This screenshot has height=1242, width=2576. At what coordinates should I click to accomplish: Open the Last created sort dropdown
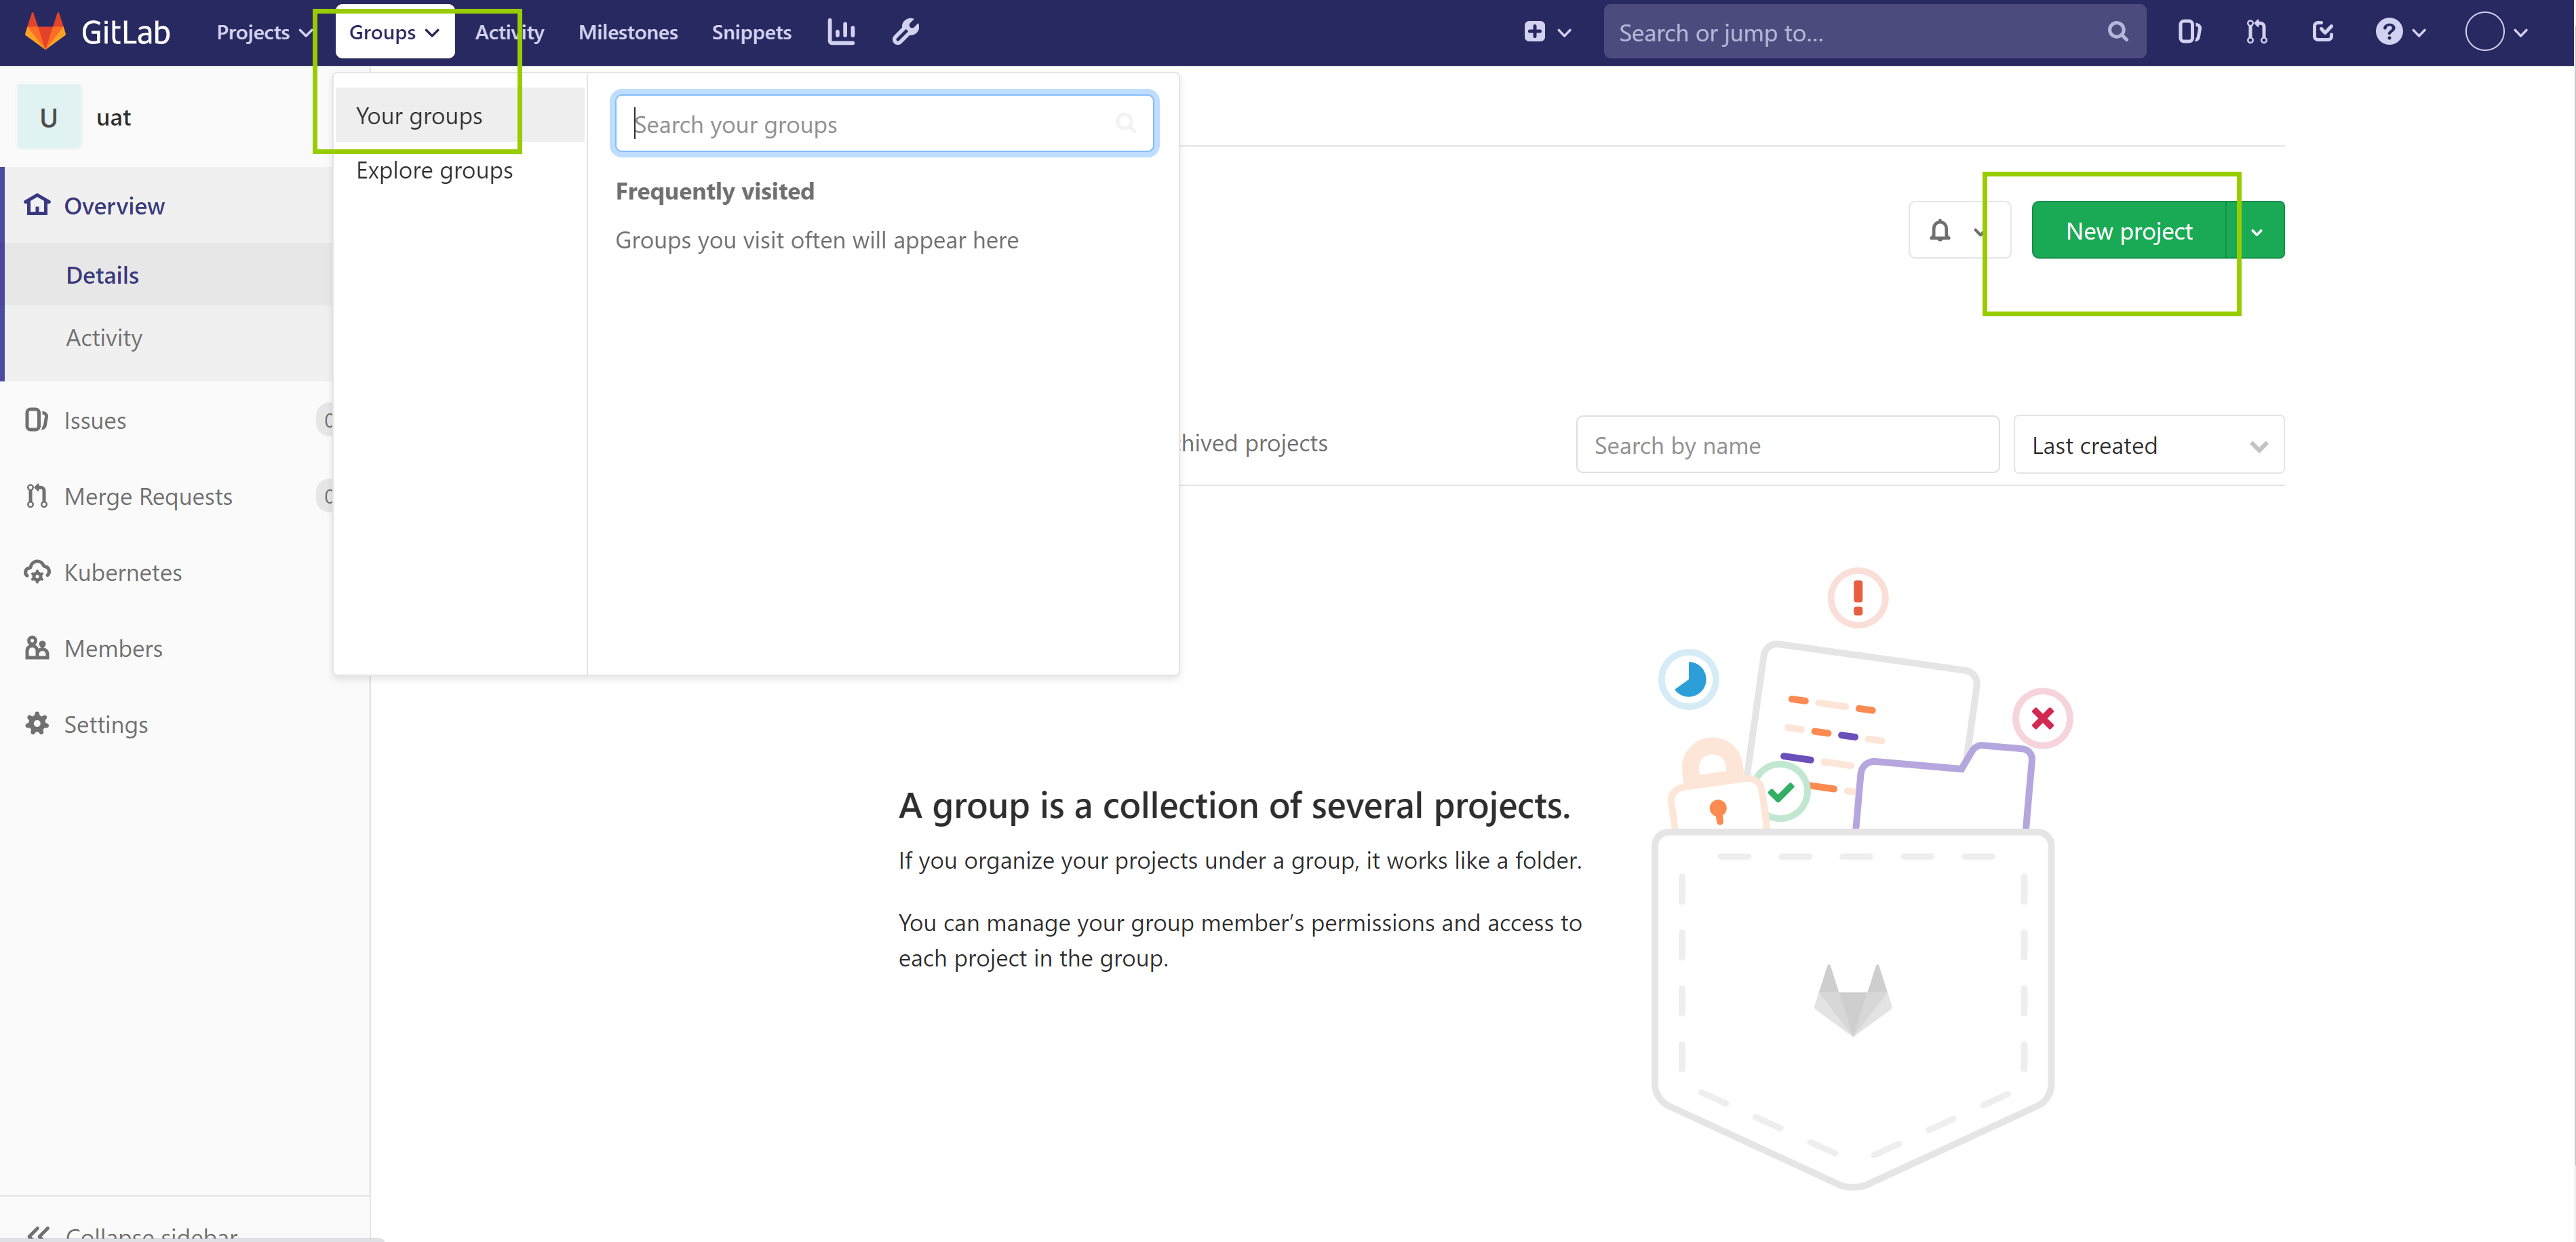click(x=2148, y=445)
